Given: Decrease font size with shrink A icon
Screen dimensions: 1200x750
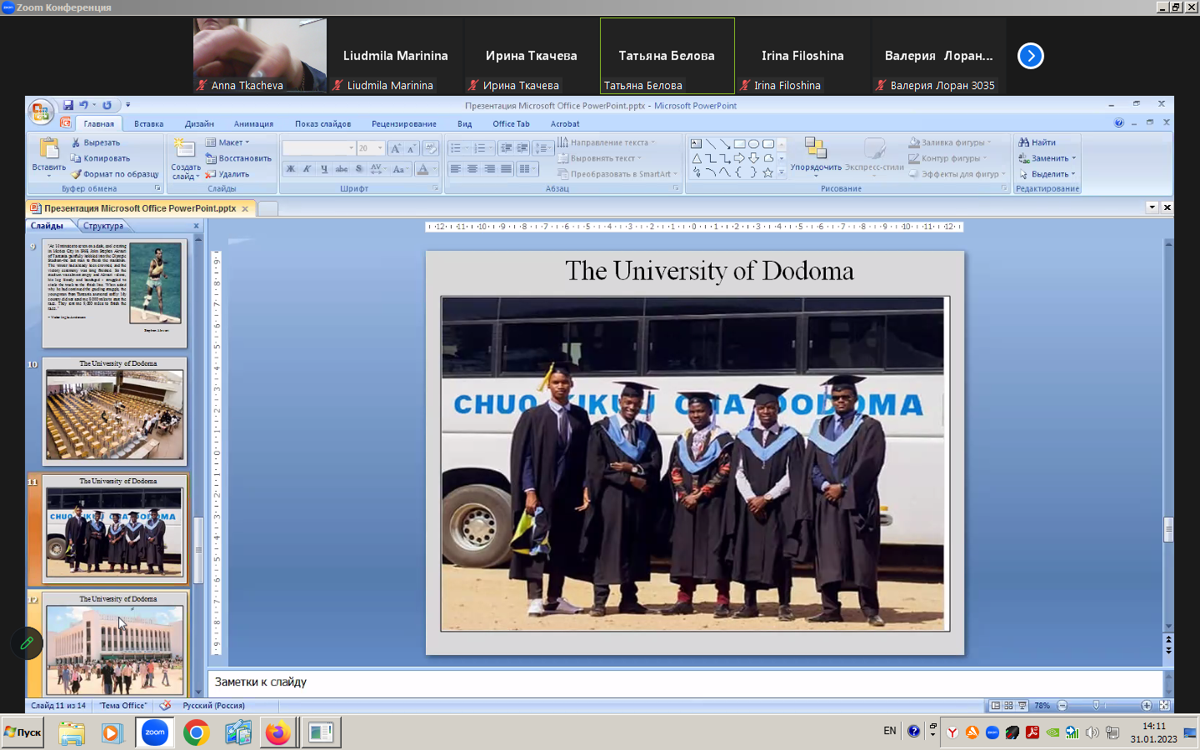Looking at the screenshot, I should 412,148.
